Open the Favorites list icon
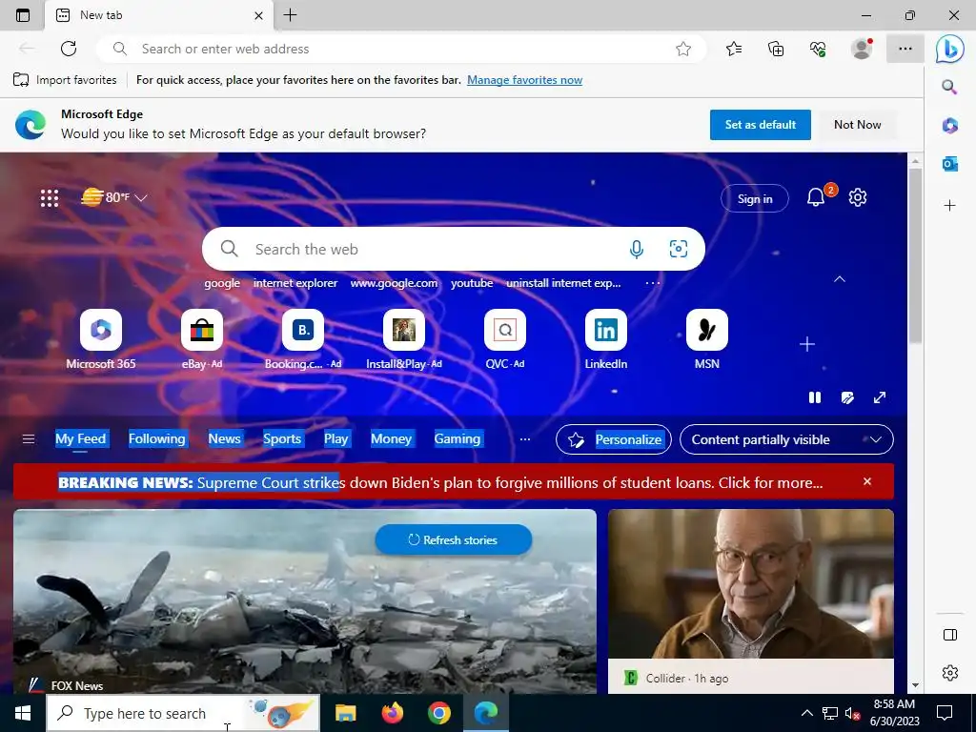 point(734,49)
